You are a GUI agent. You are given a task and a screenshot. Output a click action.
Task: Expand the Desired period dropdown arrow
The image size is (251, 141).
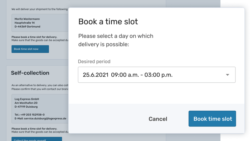point(227,75)
